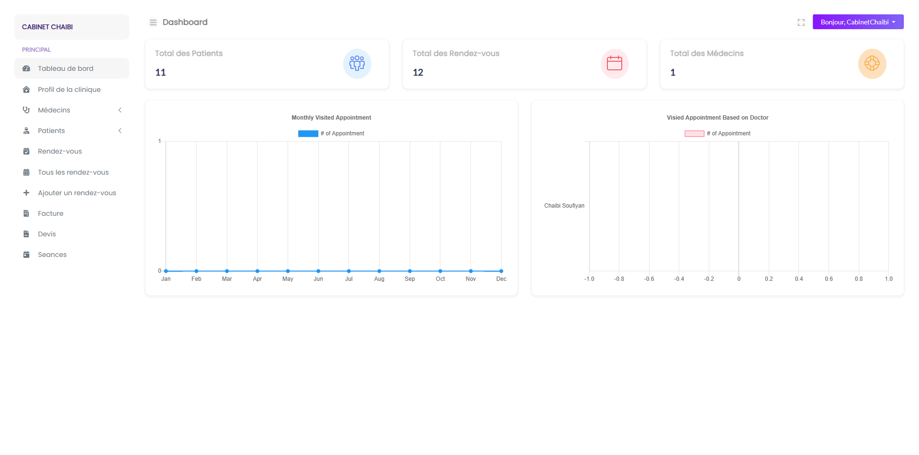
Task: Navigate to Seances in sidebar
Action: pyautogui.click(x=52, y=255)
